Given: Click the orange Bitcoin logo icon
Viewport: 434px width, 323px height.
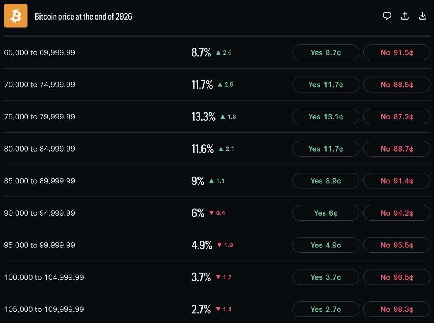Looking at the screenshot, I should coord(16,16).
